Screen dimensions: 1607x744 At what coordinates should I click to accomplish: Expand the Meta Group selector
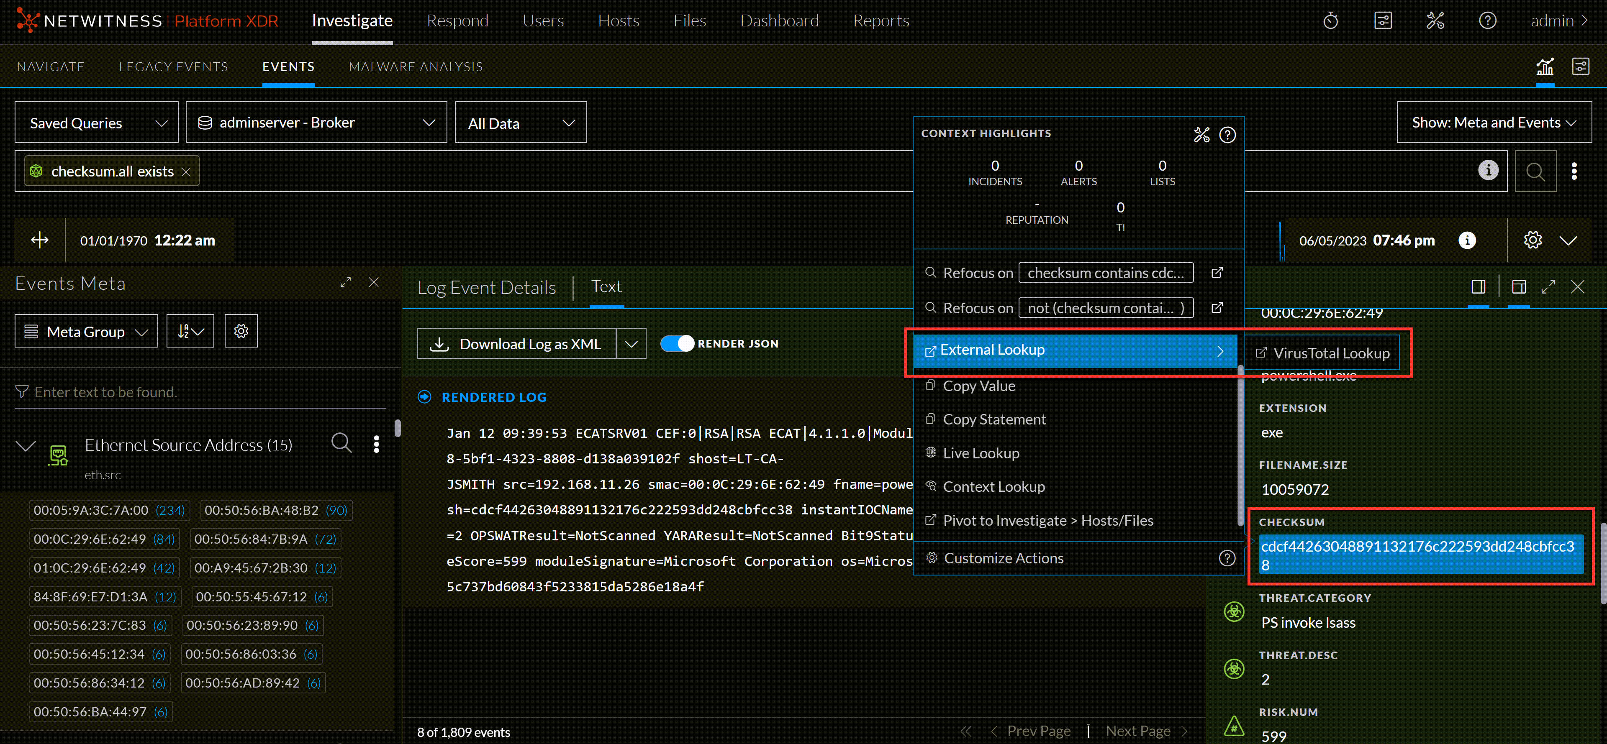coord(85,330)
